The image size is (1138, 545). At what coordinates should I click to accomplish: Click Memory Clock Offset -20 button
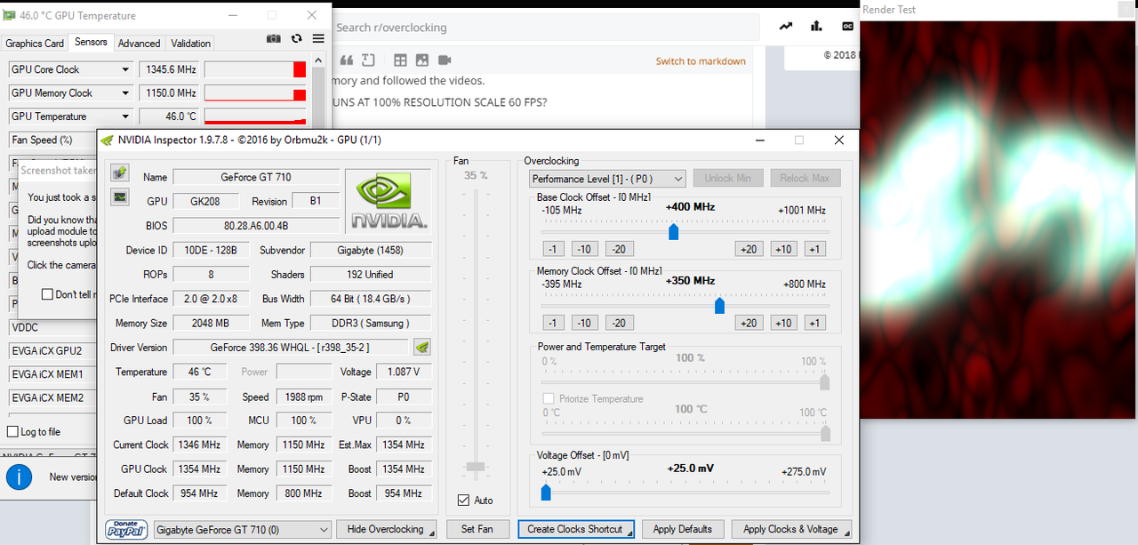pos(618,323)
